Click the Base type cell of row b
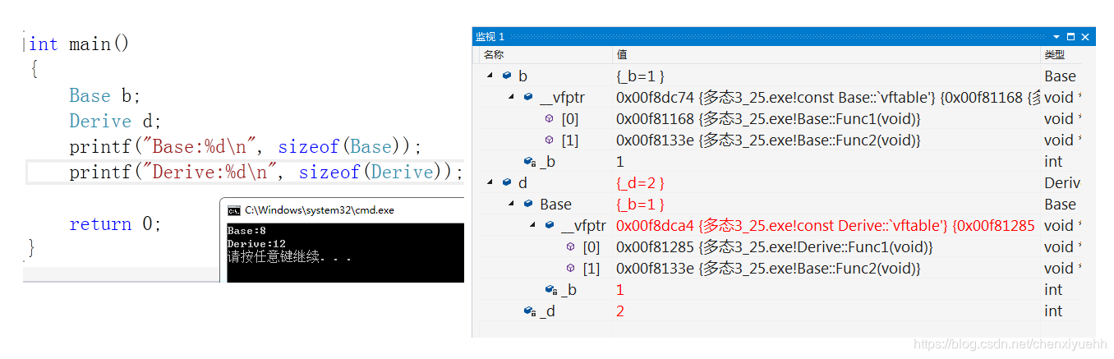Image resolution: width=1114 pixels, height=359 pixels. [1061, 76]
